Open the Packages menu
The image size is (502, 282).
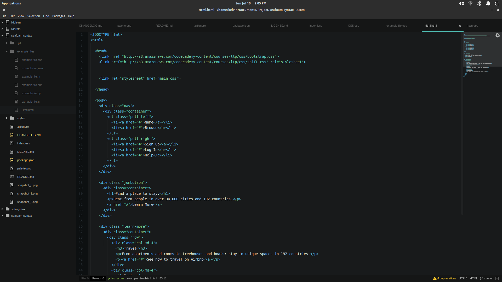tap(58, 16)
